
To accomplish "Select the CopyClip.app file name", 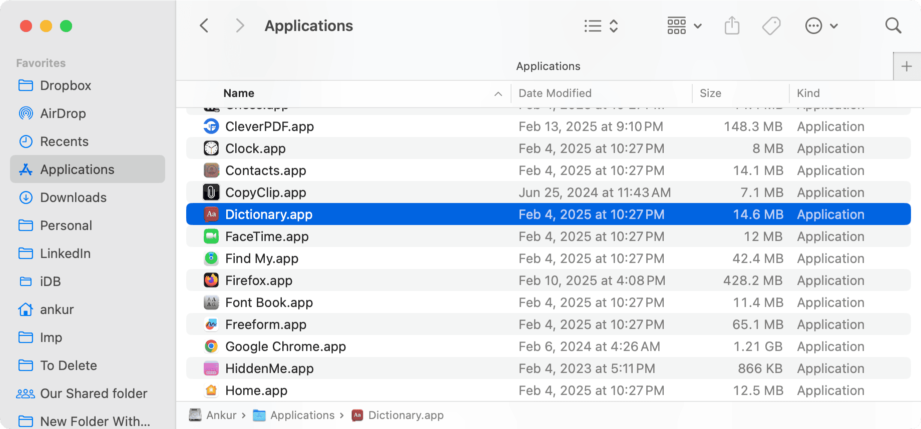I will (x=265, y=192).
